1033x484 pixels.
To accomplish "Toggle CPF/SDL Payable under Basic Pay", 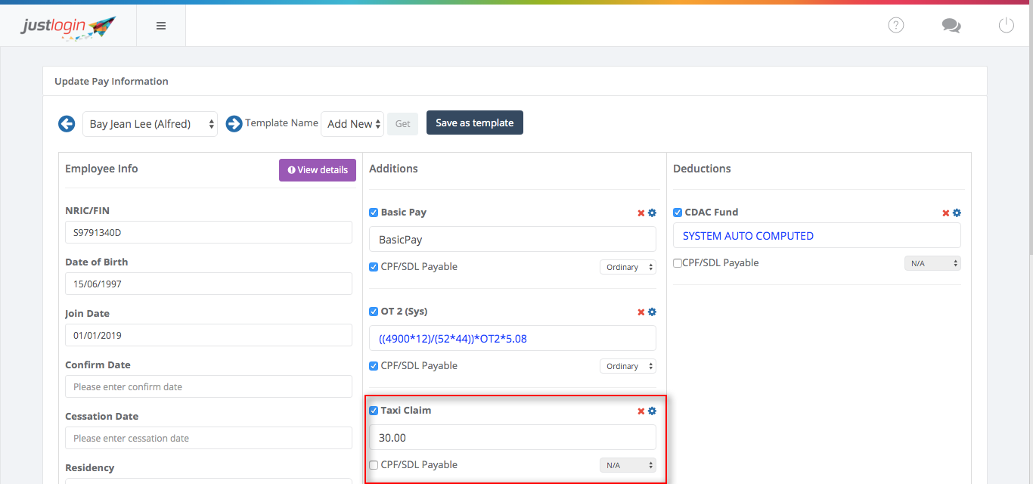I will (374, 267).
